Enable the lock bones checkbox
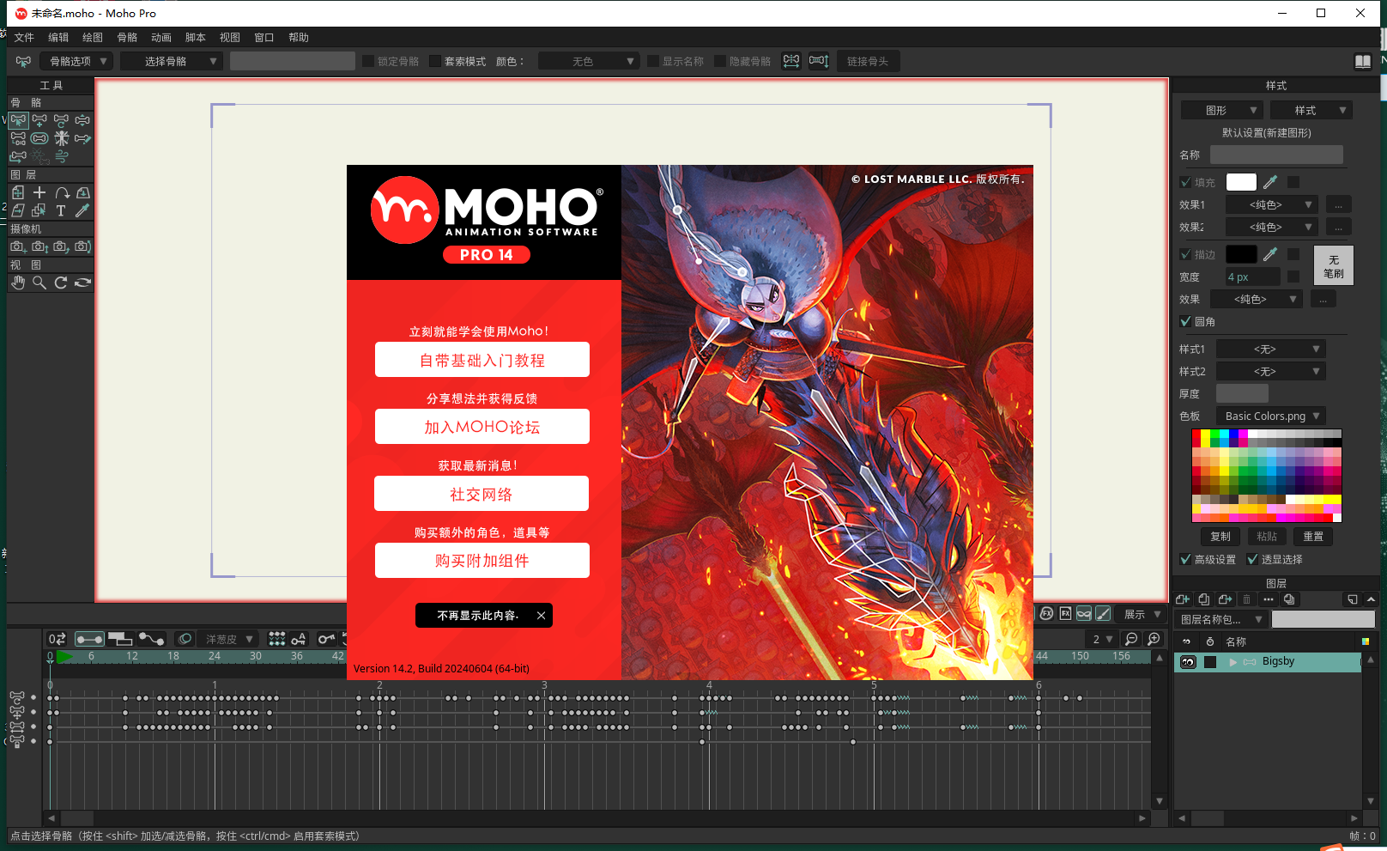This screenshot has width=1387, height=851. tap(367, 60)
